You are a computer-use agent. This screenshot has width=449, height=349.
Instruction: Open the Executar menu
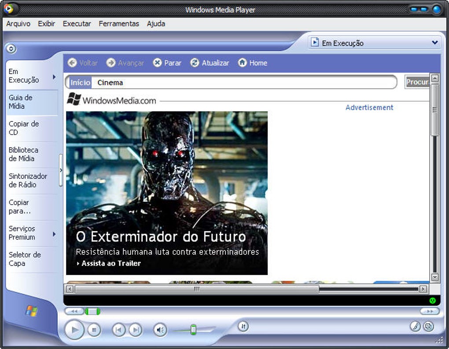(77, 24)
